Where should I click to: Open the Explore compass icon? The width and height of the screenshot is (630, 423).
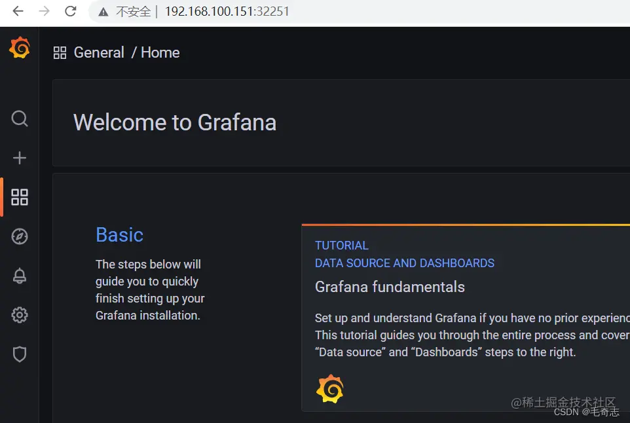20,236
